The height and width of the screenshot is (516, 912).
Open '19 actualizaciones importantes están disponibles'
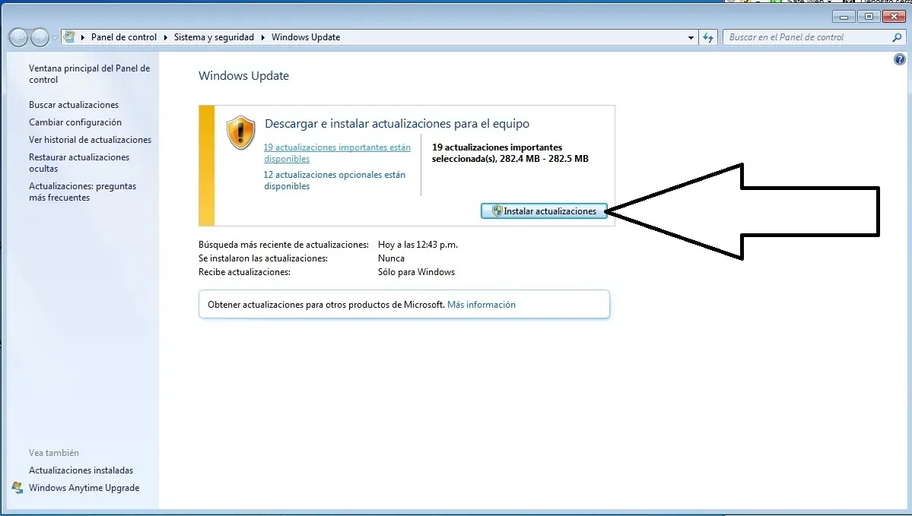pos(337,153)
